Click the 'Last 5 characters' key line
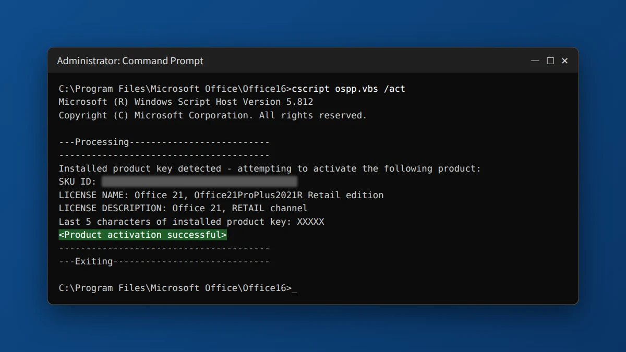 click(191, 222)
